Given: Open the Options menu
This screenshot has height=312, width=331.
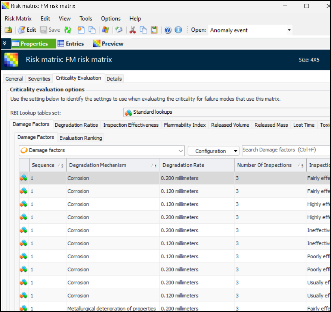Looking at the screenshot, I should coord(111,19).
